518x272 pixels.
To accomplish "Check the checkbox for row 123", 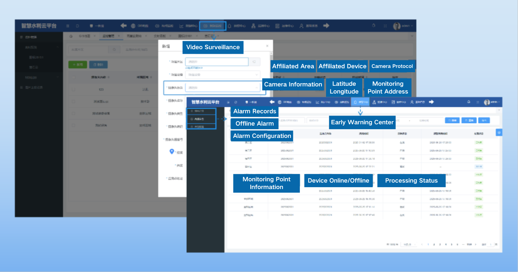I will pyautogui.click(x=74, y=89).
